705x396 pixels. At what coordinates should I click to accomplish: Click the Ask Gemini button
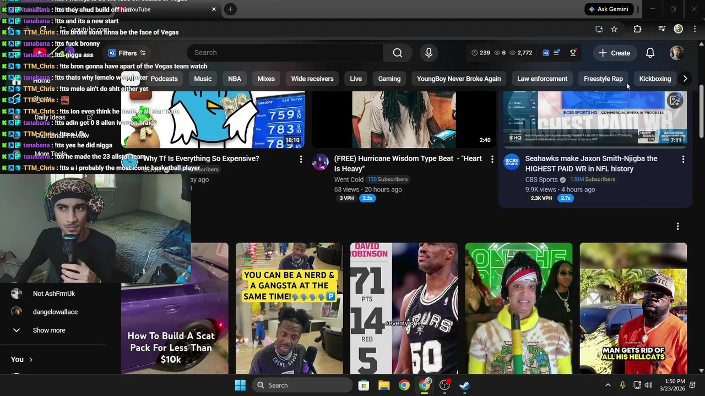[x=608, y=9]
